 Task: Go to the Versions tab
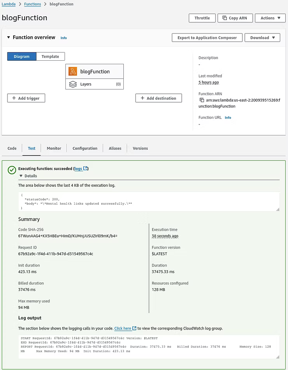140,148
